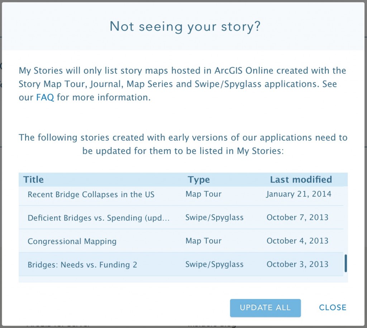Screen dimensions: 367x328
Task: Select the Bridges: Needs vs. Funding 2 story
Action: pyautogui.click(x=82, y=265)
